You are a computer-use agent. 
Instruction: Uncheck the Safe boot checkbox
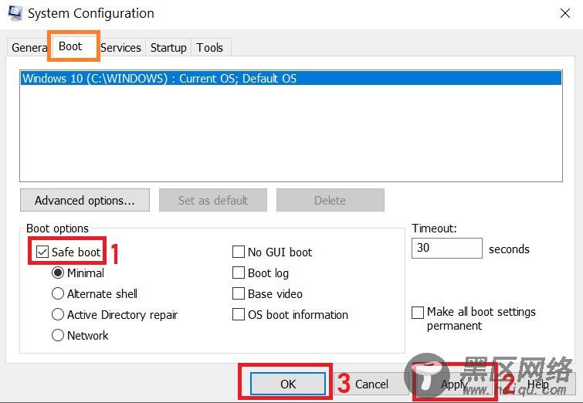coord(42,252)
